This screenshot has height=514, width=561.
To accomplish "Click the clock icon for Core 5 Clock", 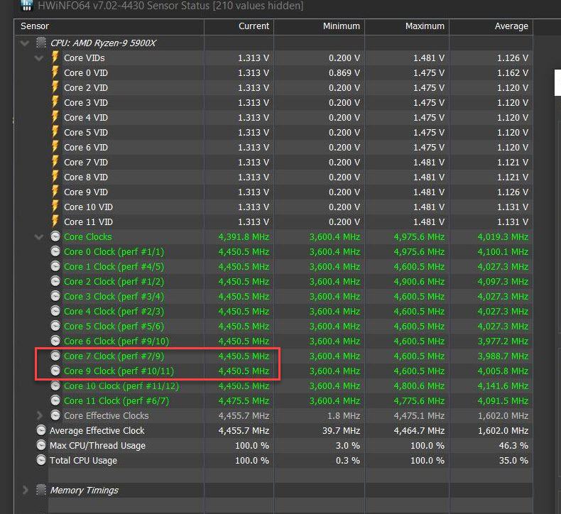I will pos(55,326).
